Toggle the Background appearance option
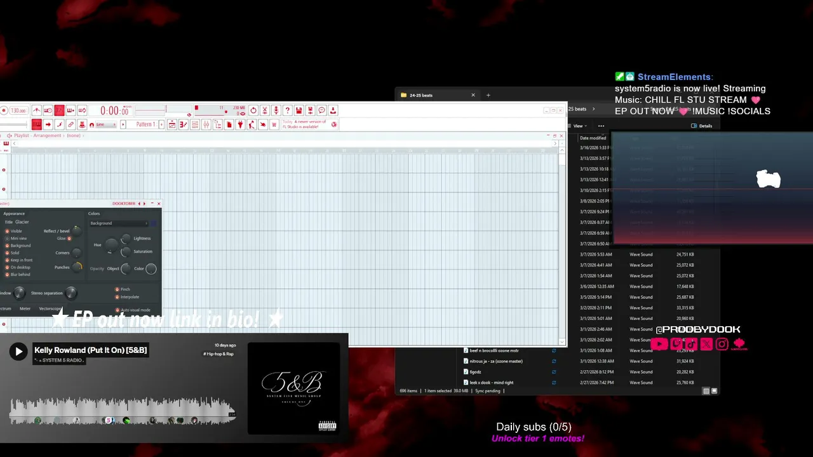813x457 pixels. (x=8, y=246)
